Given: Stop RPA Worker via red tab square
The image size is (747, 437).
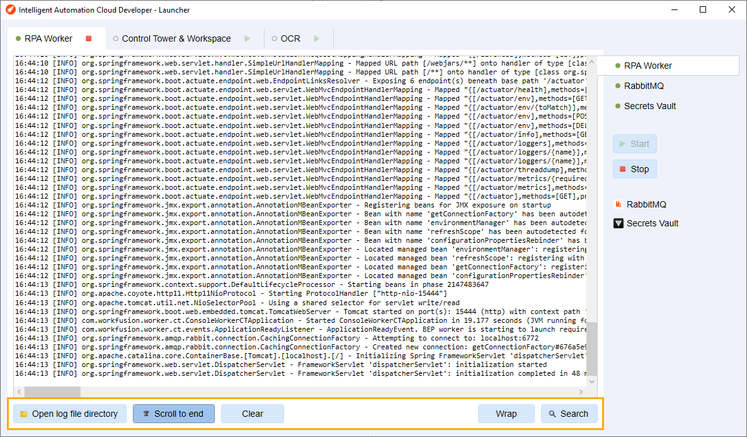Looking at the screenshot, I should pos(88,38).
